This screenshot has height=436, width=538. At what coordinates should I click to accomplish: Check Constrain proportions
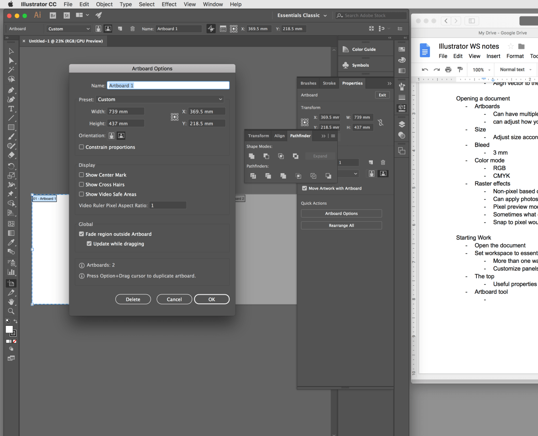81,147
